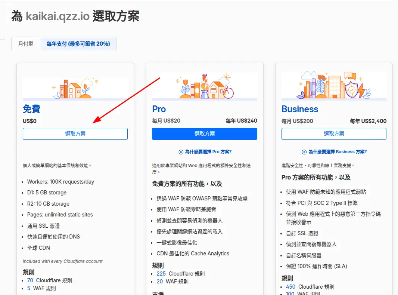Open the 20 WAF 規則 link

pyautogui.click(x=160, y=282)
